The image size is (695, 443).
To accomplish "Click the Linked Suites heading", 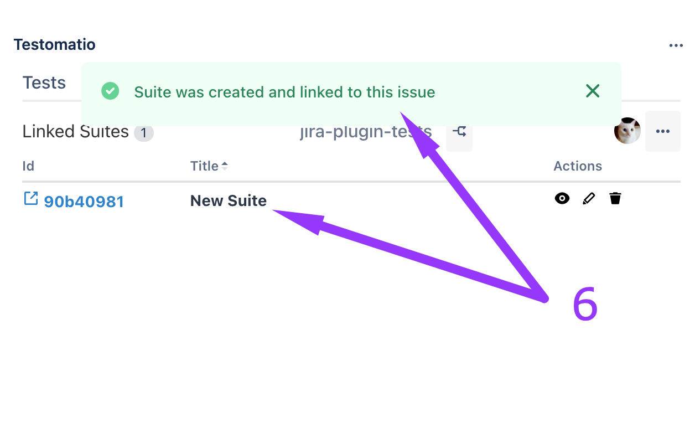I will click(x=75, y=132).
